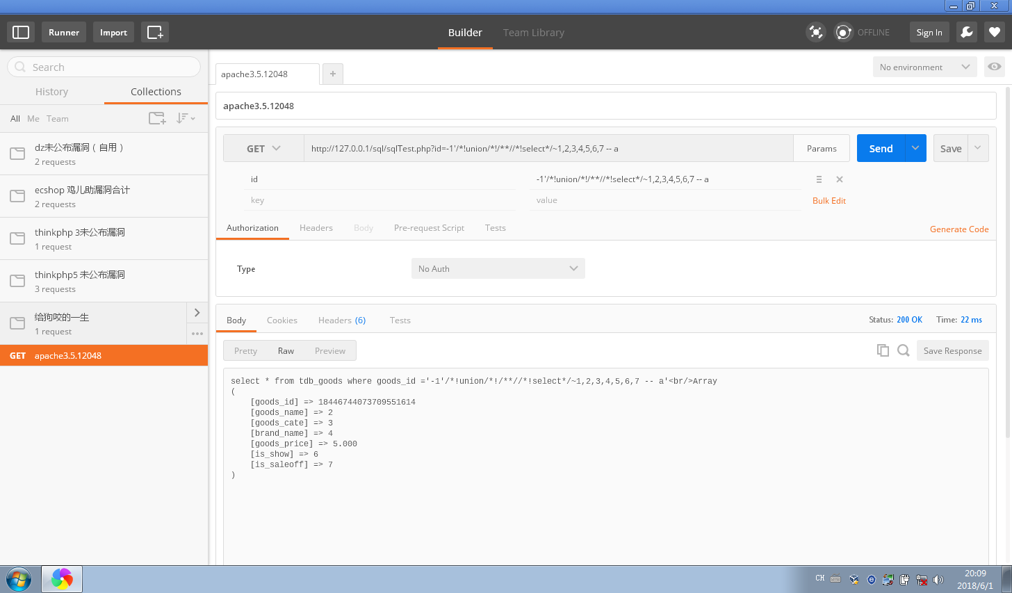Open the response Headers (6) tab
1012x593 pixels.
[x=342, y=320]
